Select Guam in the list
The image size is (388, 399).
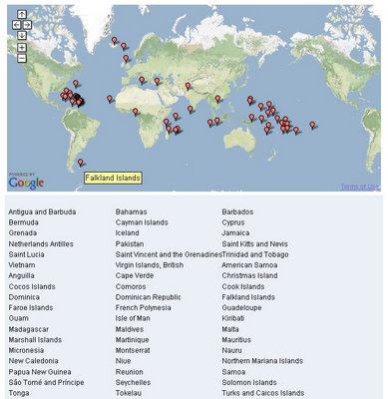coord(19,318)
